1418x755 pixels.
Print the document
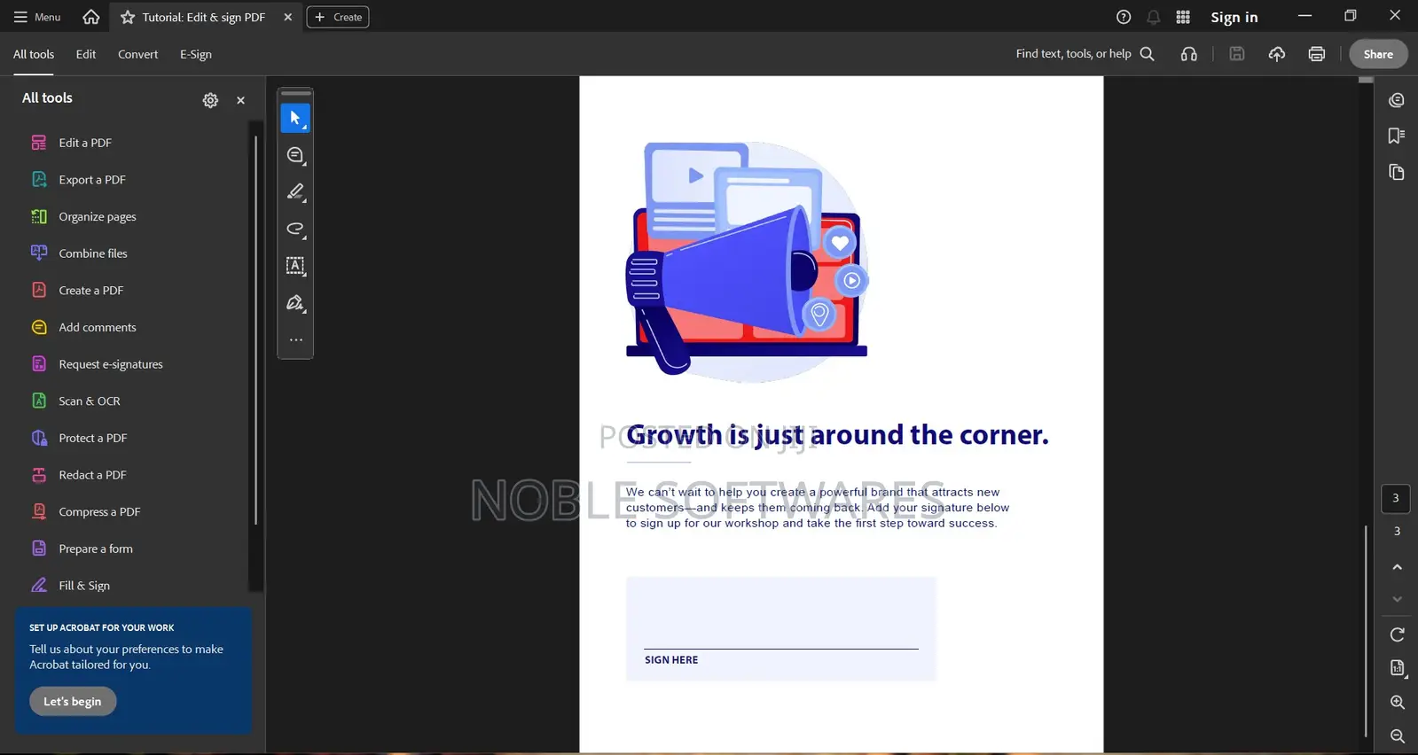pos(1317,54)
